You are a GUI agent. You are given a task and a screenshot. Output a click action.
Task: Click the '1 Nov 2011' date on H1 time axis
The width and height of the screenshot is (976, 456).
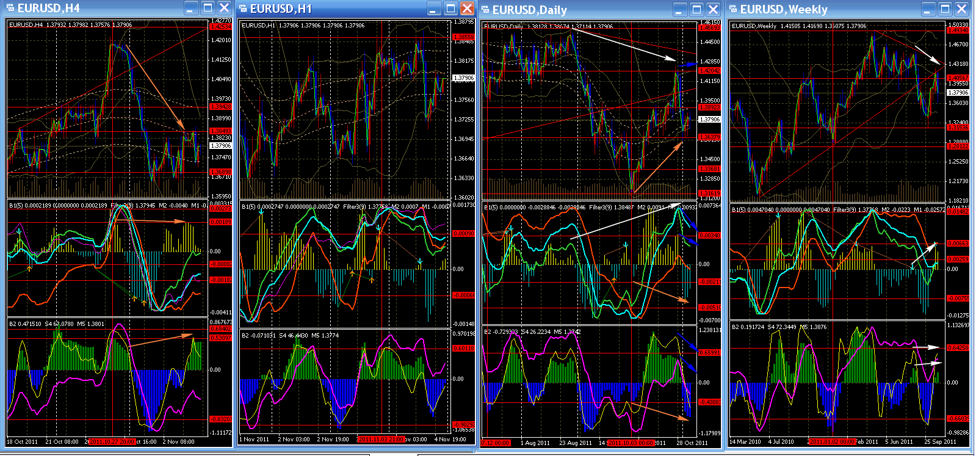coord(255,439)
